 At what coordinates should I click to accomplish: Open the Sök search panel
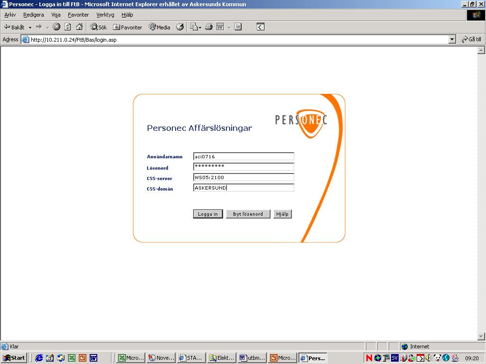click(98, 27)
